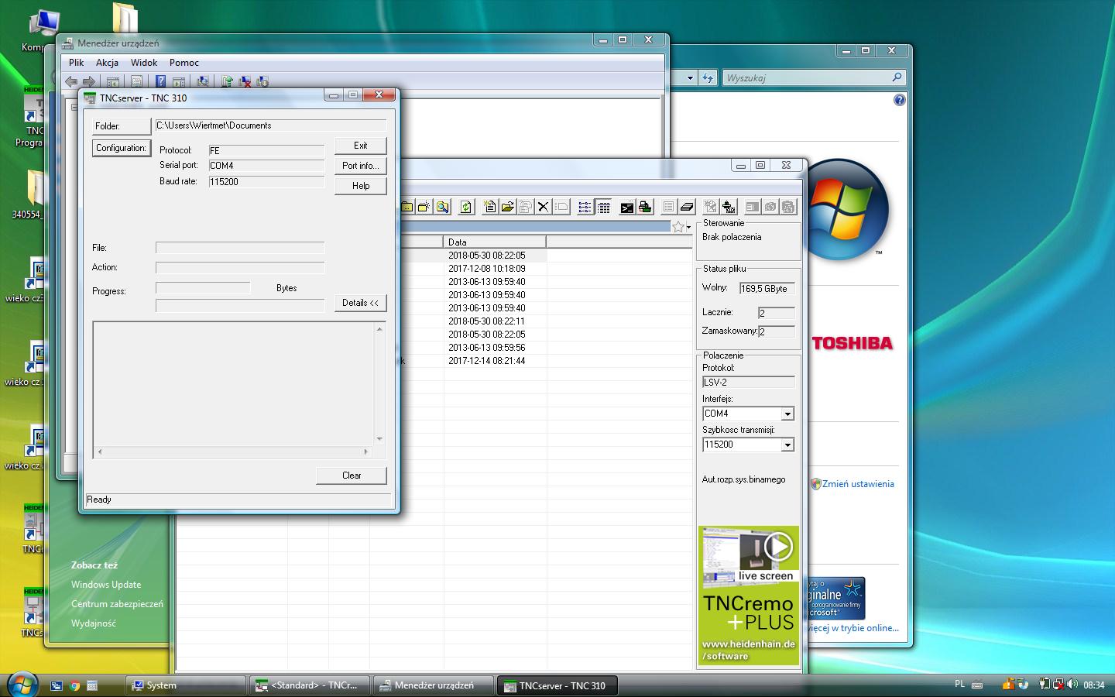Click the 340554_ folder on the desktop

[x=31, y=194]
